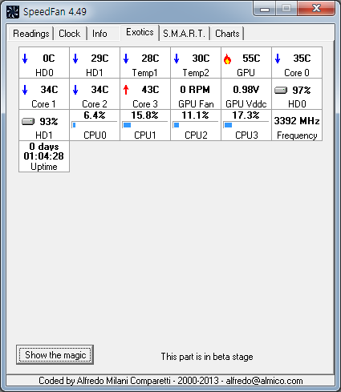This screenshot has width=341, height=392.
Task: Click the 6.4% CPU0 usage value
Action: (95, 115)
